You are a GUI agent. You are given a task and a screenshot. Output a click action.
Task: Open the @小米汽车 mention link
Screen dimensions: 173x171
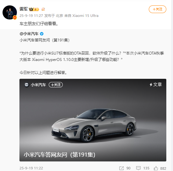(29, 34)
